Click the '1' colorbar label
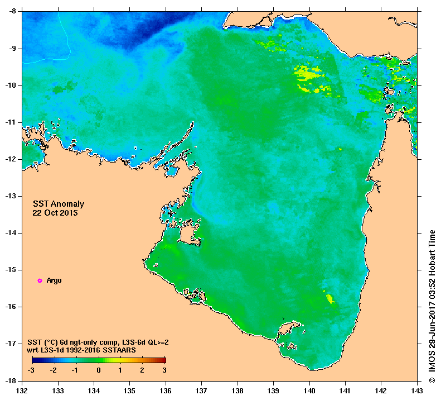Image resolution: width=441 pixels, height=400 pixels. pos(120,370)
